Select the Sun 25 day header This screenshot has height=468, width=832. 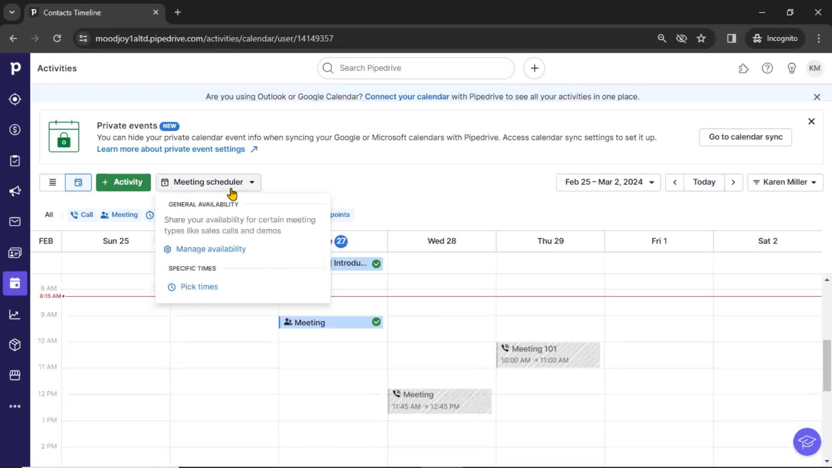click(x=116, y=241)
